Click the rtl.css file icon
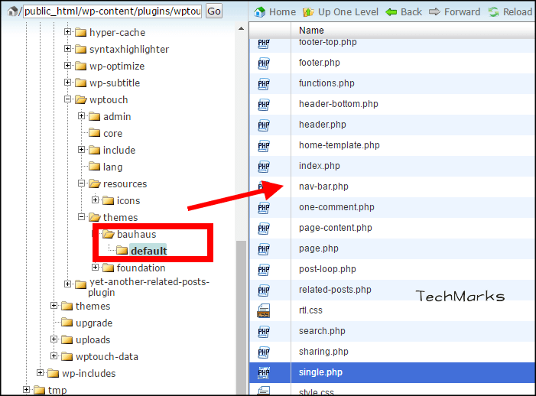 (264, 311)
